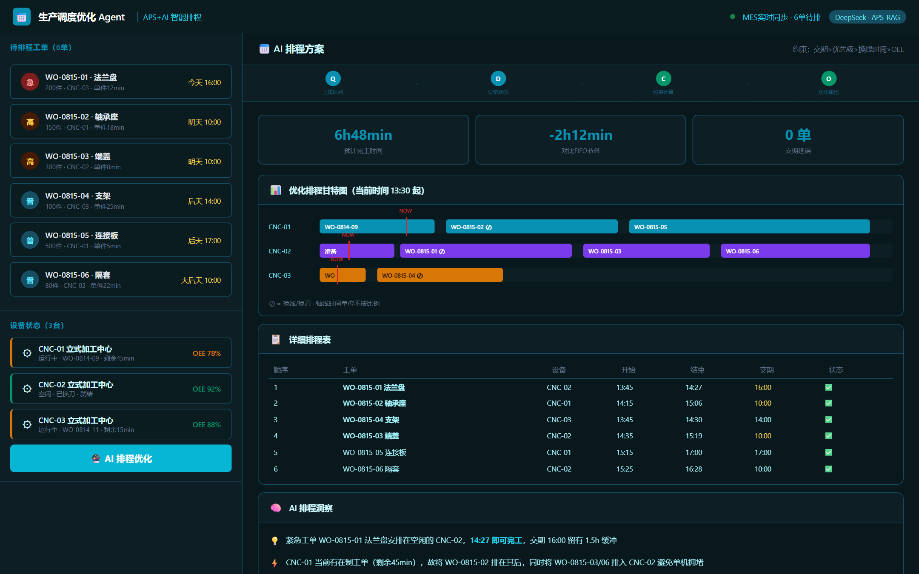This screenshot has height=574, width=919.
Task: Click the gear icon of CNC-02 立式加工中心
Action: [27, 389]
